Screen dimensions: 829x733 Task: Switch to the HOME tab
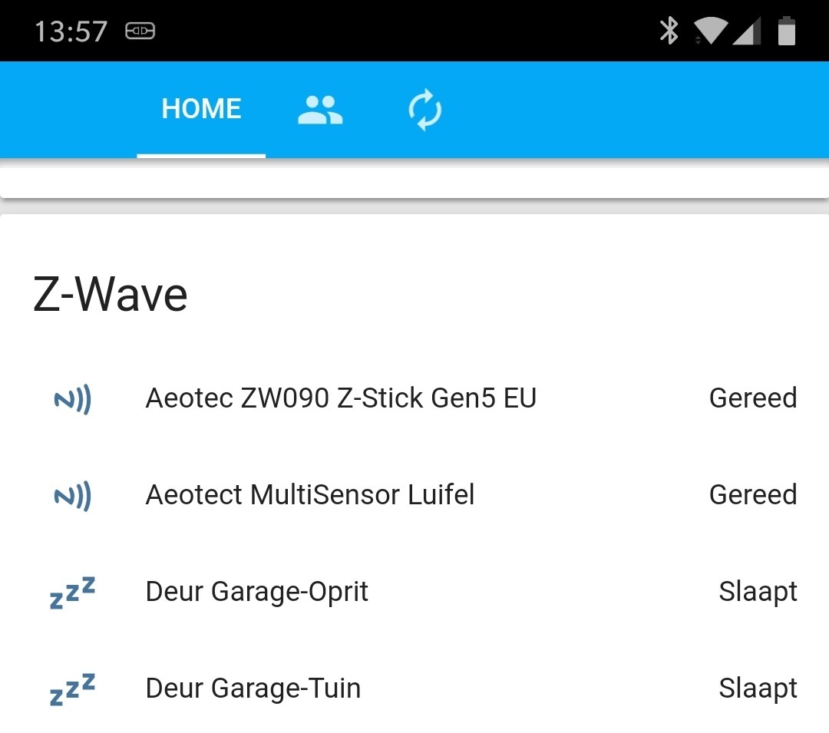coord(201,109)
